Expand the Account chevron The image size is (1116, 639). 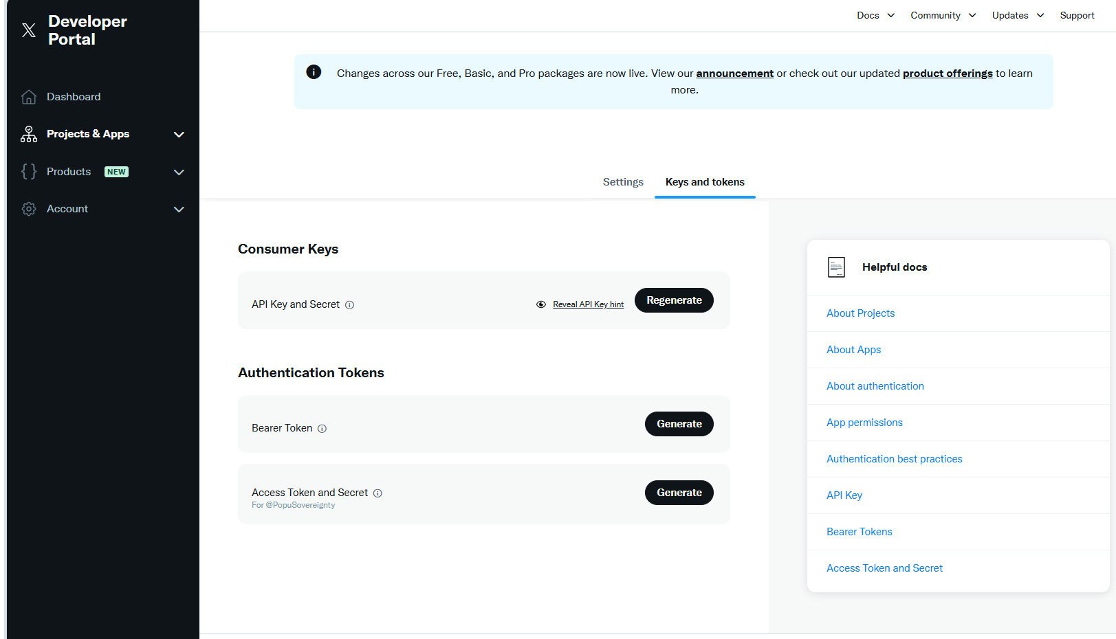[179, 210]
